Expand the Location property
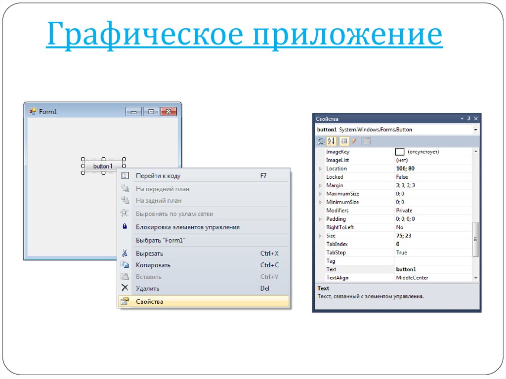506x379 pixels. 320,169
